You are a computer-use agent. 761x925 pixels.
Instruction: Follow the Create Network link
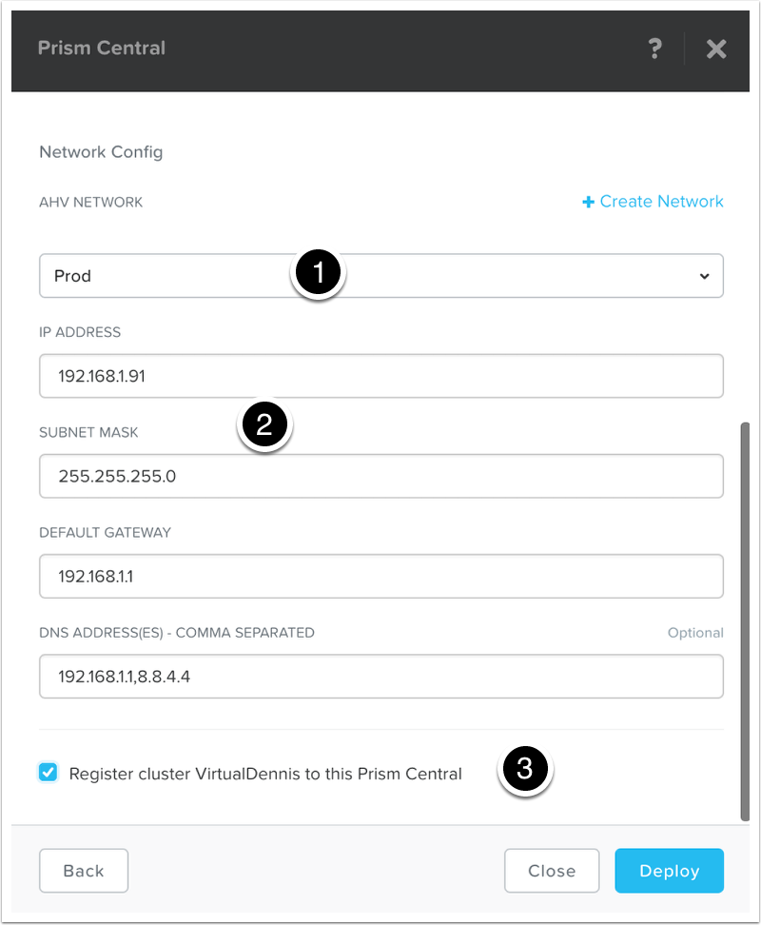pyautogui.click(x=661, y=202)
